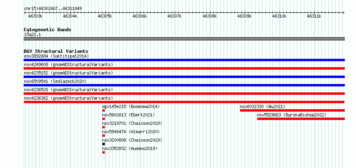Click the nsv6032330 (Wu2021) label
The image size is (356, 168).
(x=262, y=106)
